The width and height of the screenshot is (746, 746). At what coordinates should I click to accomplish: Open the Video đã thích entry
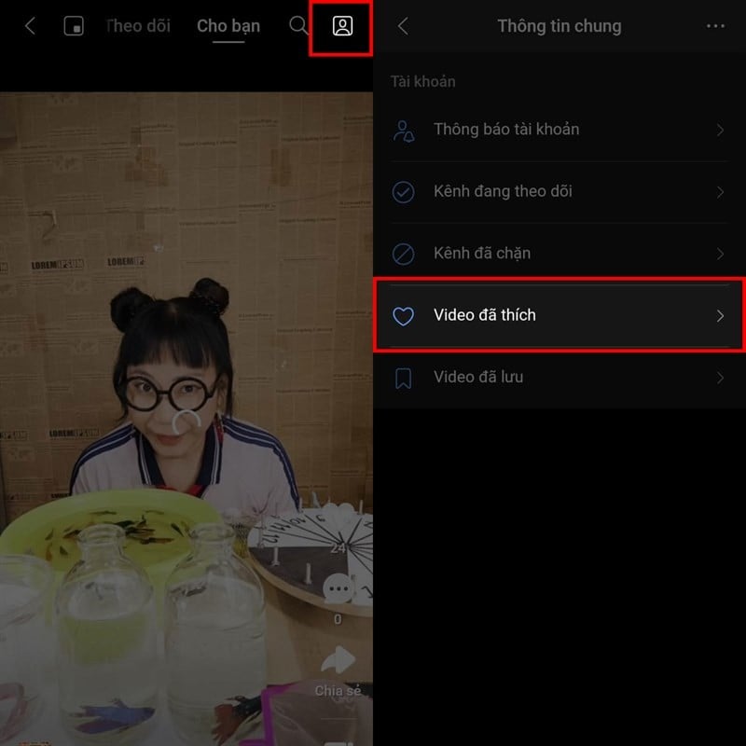click(x=559, y=316)
